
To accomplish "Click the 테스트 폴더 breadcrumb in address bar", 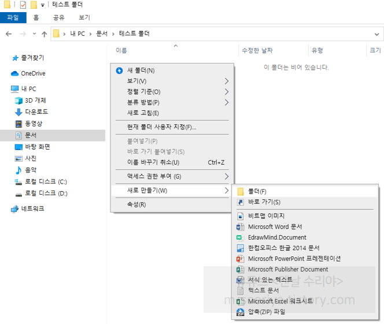I will click(134, 33).
